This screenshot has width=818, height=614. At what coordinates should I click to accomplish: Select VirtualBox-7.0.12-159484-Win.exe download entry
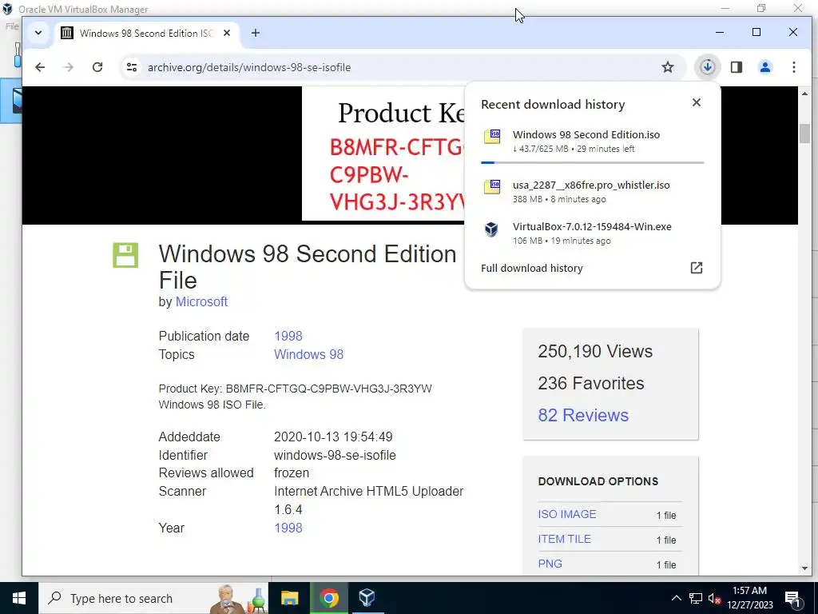point(592,233)
